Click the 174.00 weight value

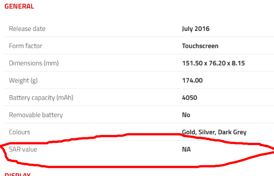tap(193, 80)
